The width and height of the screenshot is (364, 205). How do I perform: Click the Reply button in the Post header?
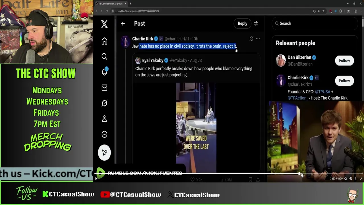point(243,24)
